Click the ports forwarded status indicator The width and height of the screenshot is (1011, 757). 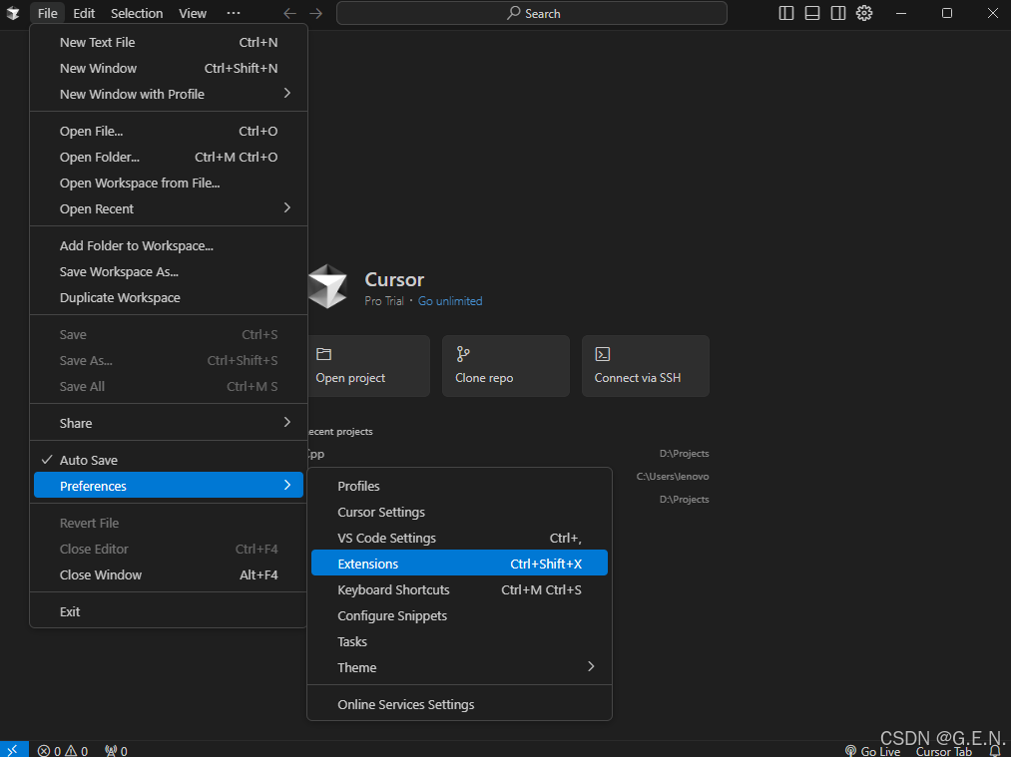point(116,751)
